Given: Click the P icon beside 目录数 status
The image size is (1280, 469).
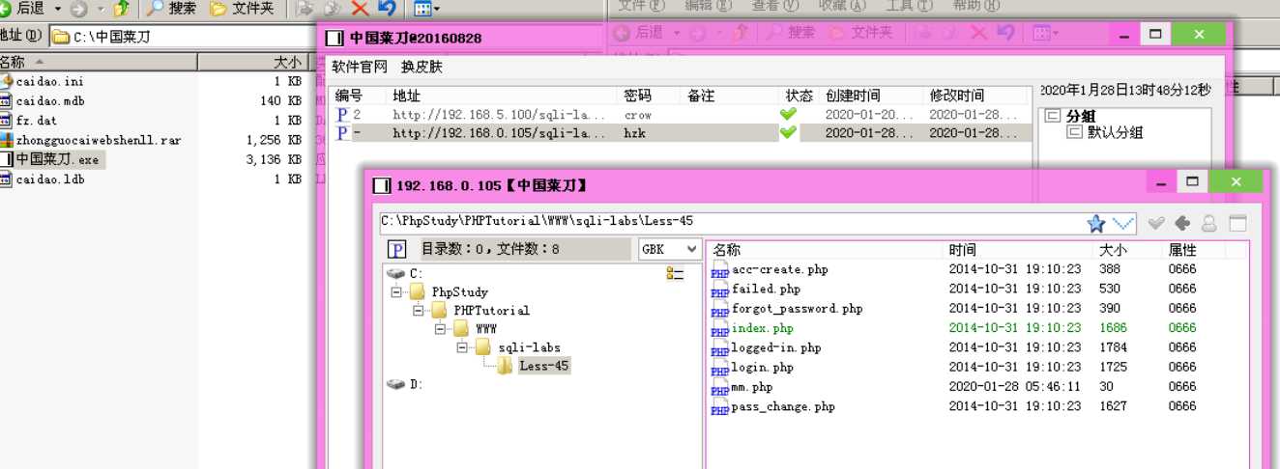Looking at the screenshot, I should [396, 250].
